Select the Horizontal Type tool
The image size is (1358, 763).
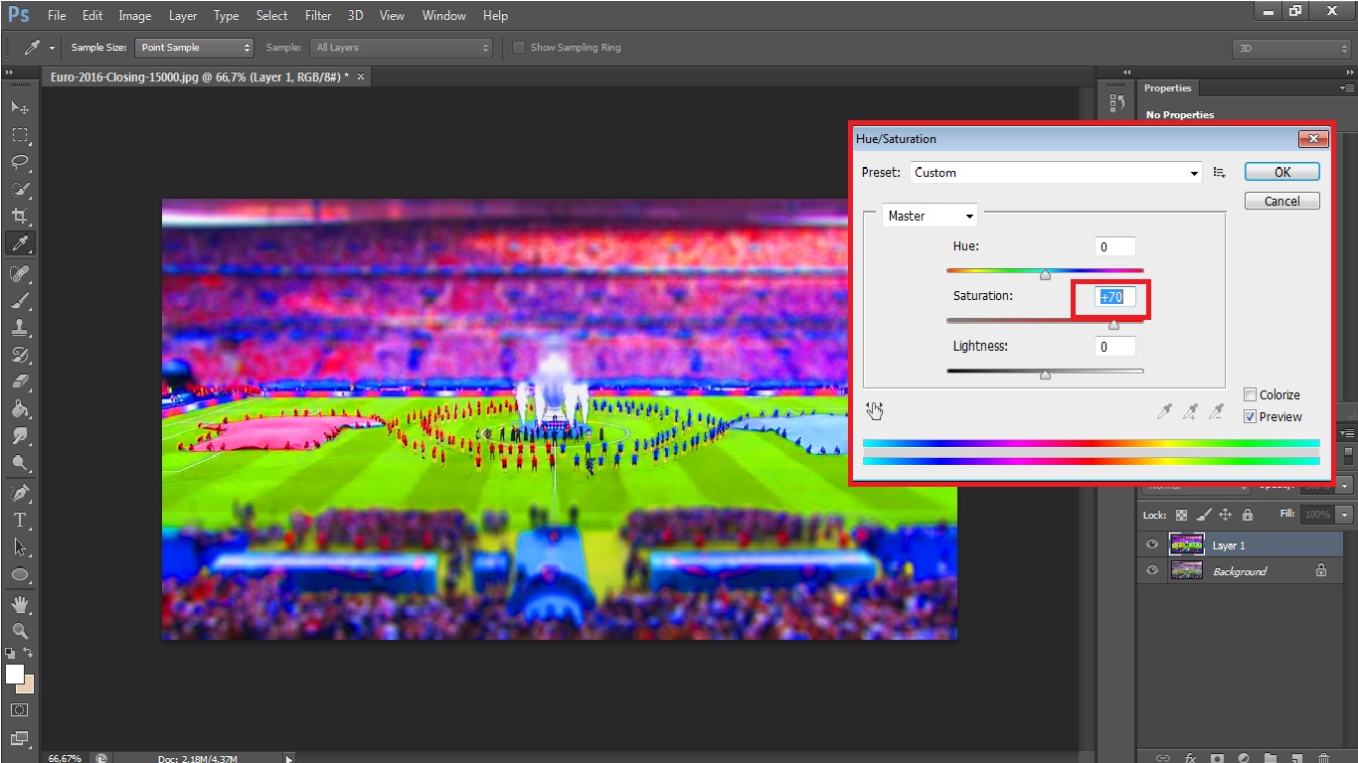click(19, 520)
